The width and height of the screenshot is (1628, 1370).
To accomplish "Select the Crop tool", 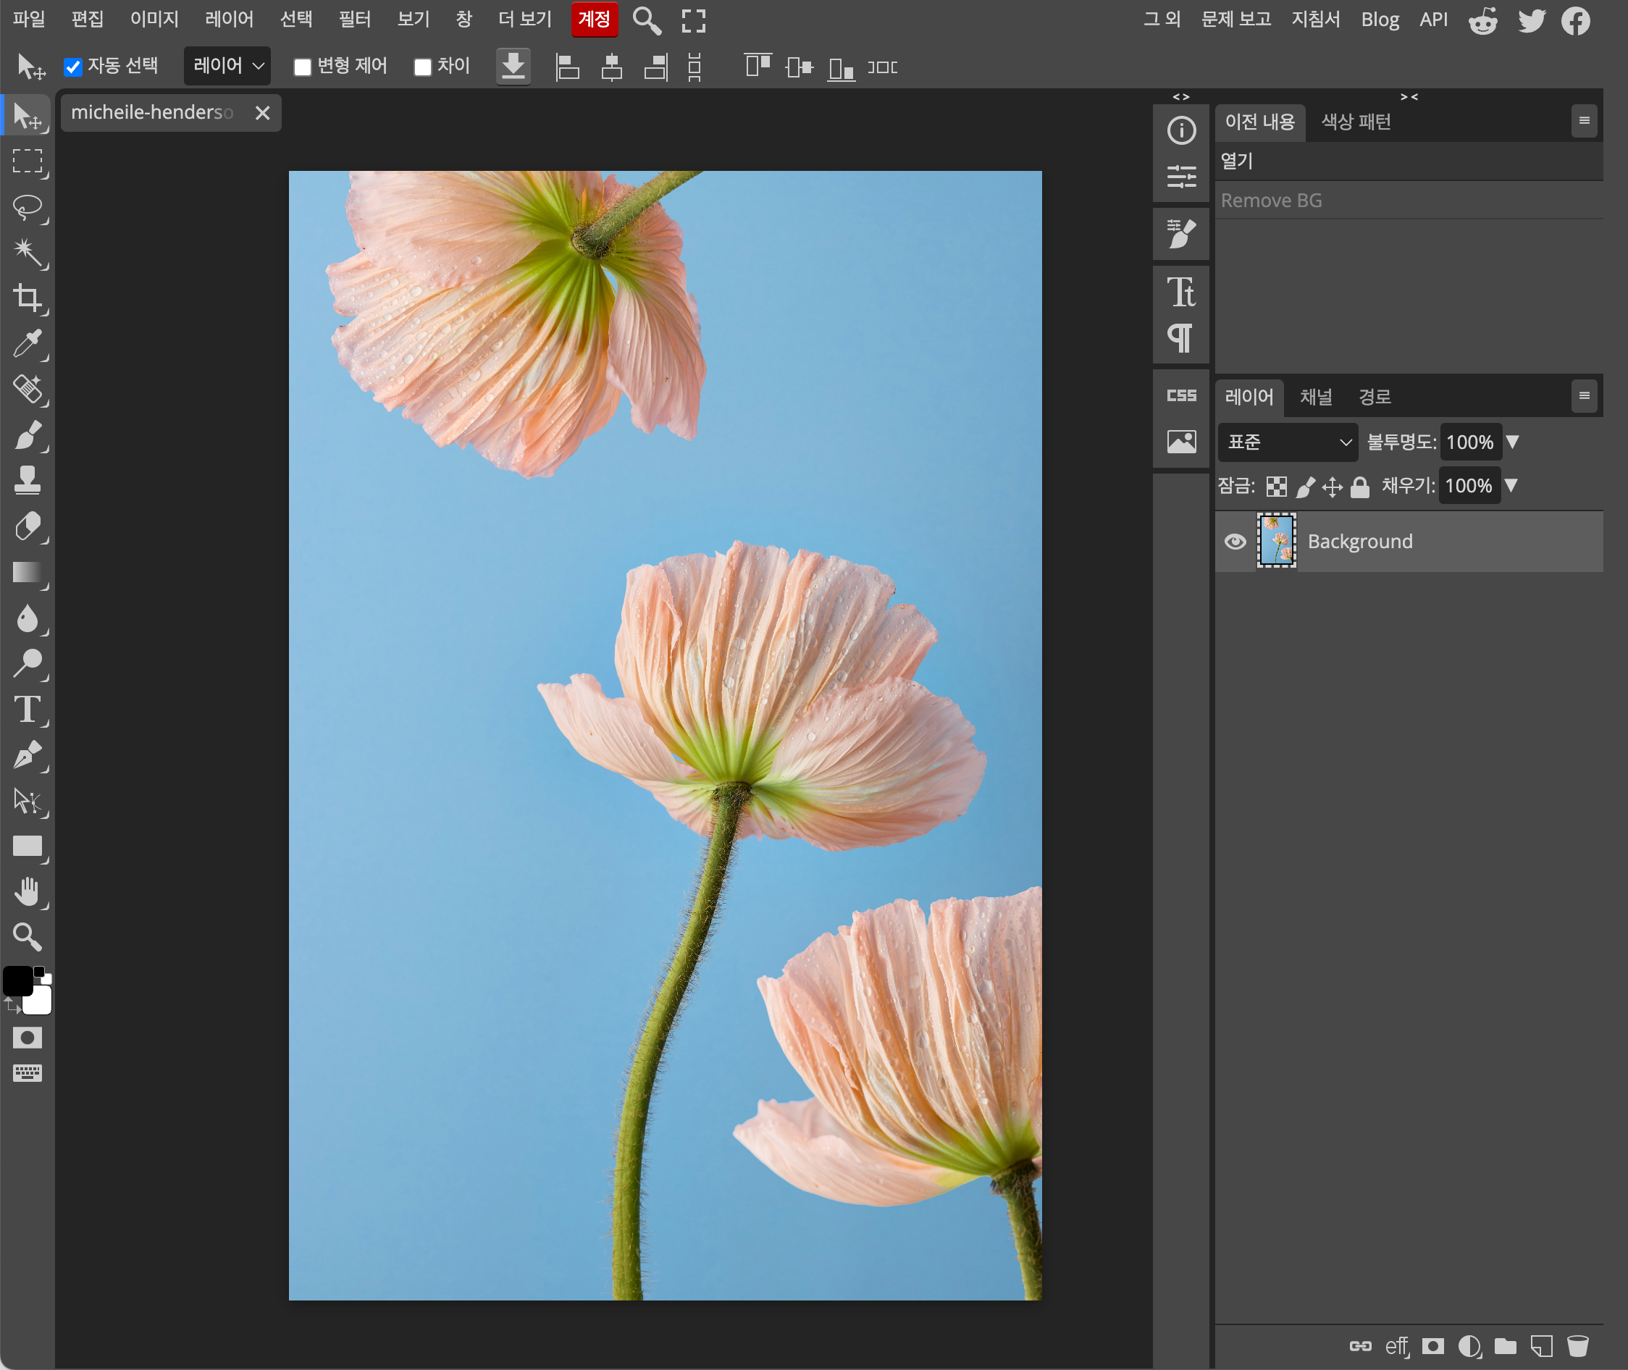I will click(28, 298).
